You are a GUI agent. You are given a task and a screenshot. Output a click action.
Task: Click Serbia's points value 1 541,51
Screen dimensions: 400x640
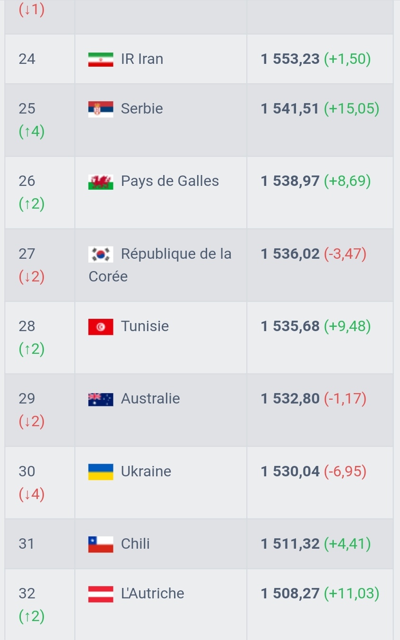[290, 109]
